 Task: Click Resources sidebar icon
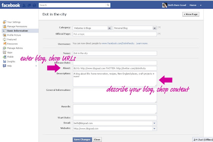pyautogui.click(x=4, y=44)
